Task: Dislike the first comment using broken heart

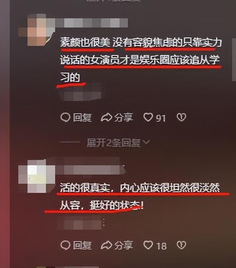Action: 181,118
